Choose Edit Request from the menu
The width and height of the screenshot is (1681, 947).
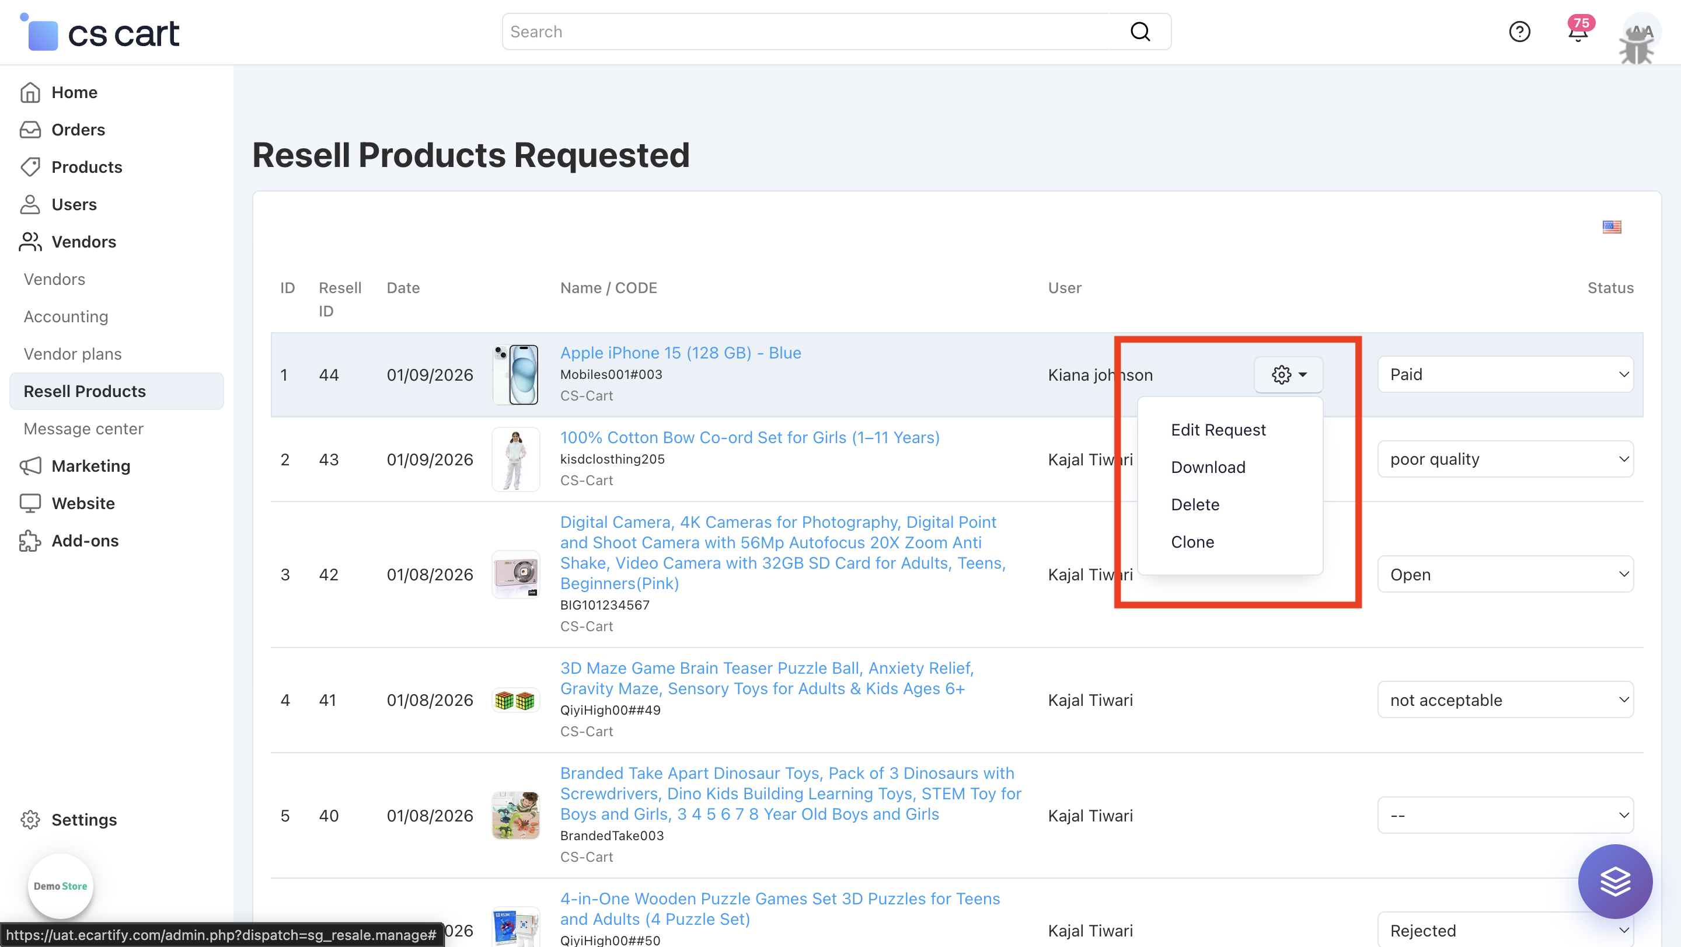[x=1218, y=430]
